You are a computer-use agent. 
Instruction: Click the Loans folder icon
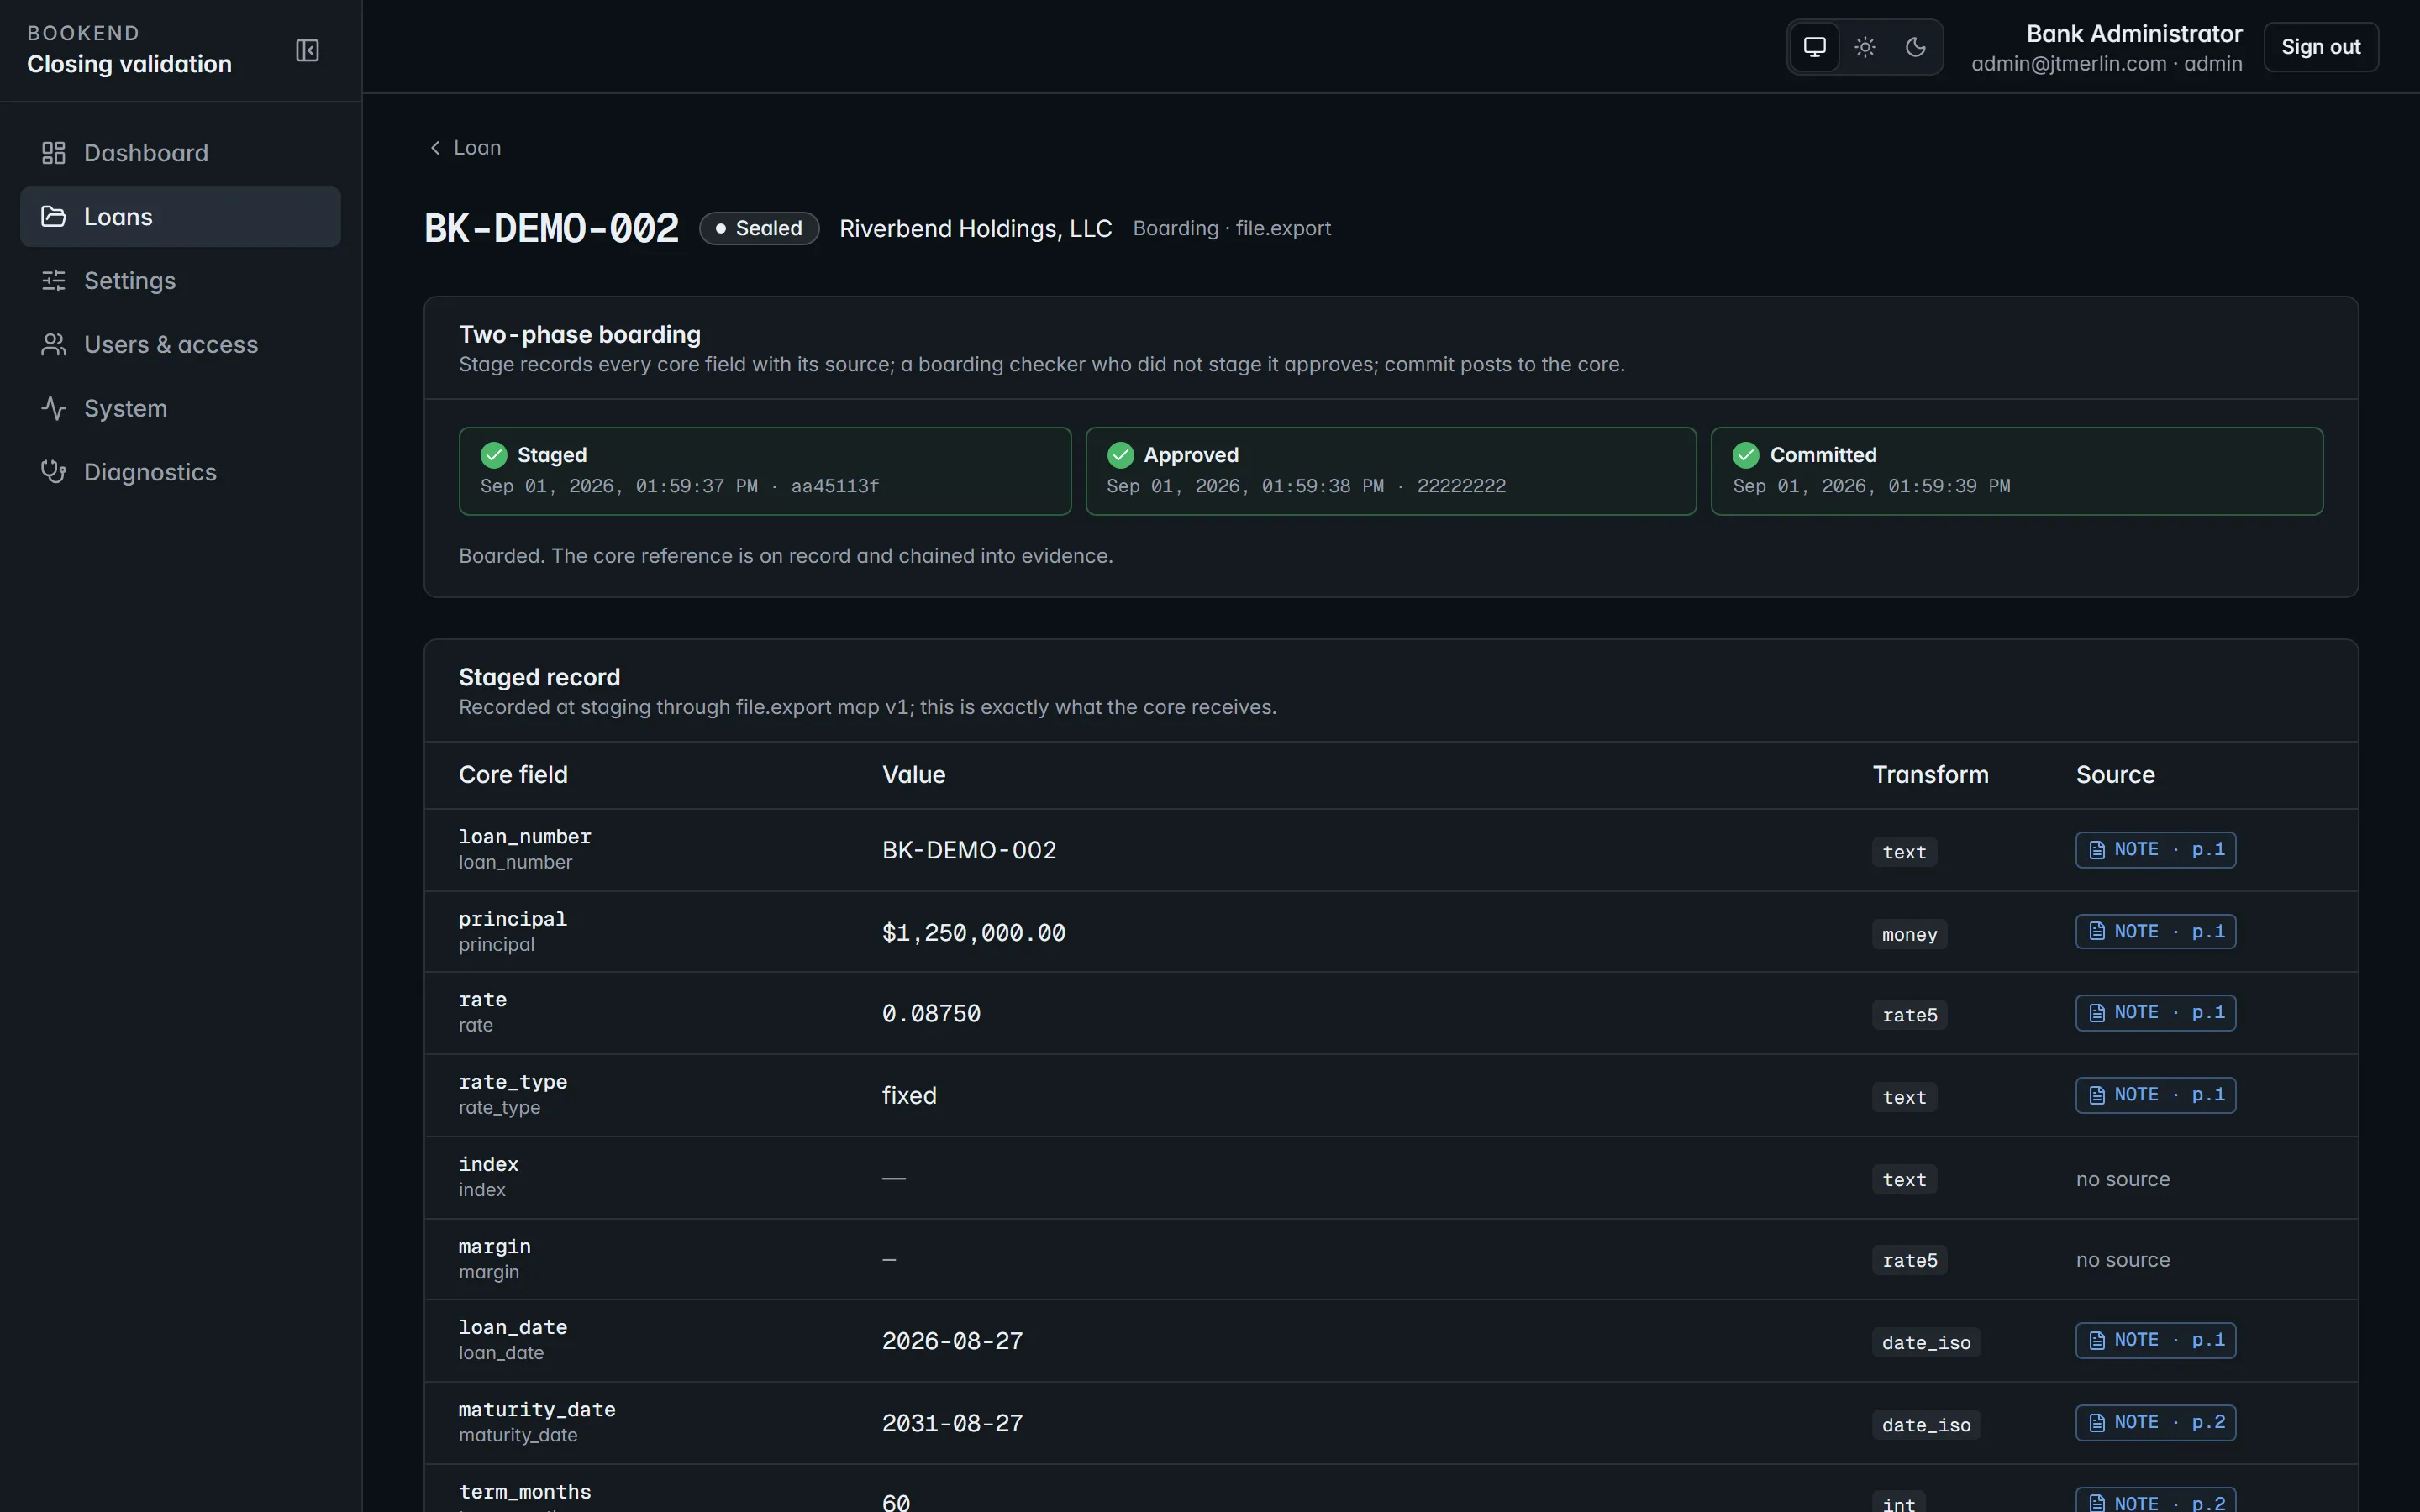pos(53,217)
